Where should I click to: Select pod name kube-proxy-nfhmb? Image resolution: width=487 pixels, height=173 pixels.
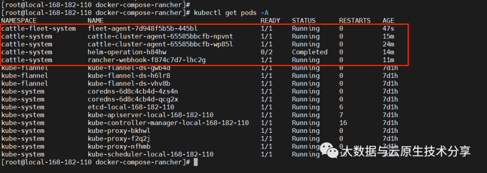point(119,146)
